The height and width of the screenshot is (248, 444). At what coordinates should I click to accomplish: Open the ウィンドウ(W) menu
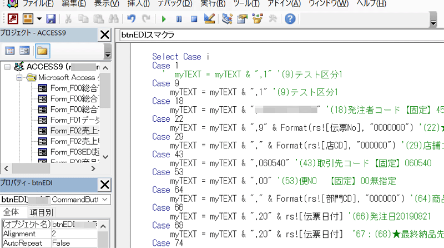tap(329, 3)
